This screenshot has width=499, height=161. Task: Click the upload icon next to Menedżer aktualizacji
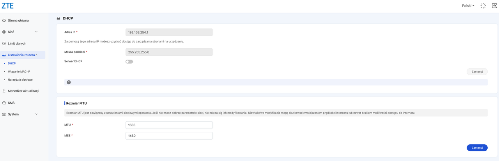tap(4, 91)
